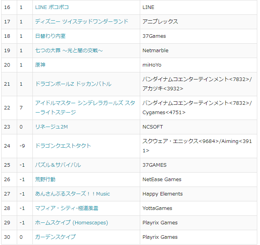The height and width of the screenshot is (245, 260).
Task: Open the ドラゴンクエストタクト link
Action: pyautogui.click(x=63, y=146)
